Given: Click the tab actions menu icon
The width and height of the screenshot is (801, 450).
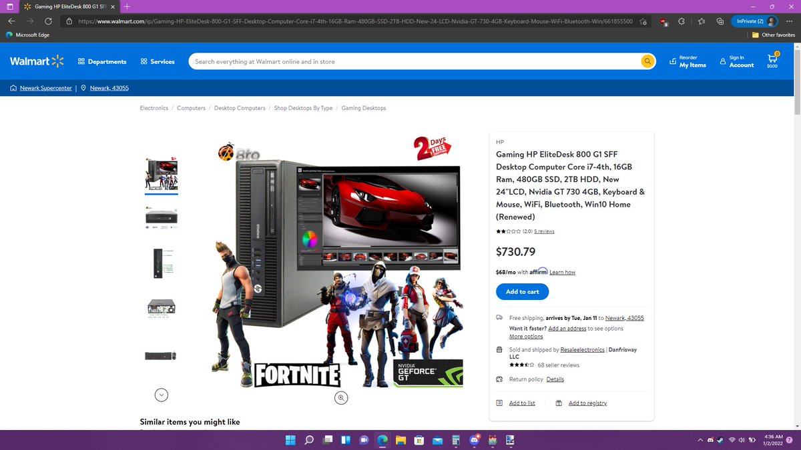Looking at the screenshot, I should (x=9, y=6).
